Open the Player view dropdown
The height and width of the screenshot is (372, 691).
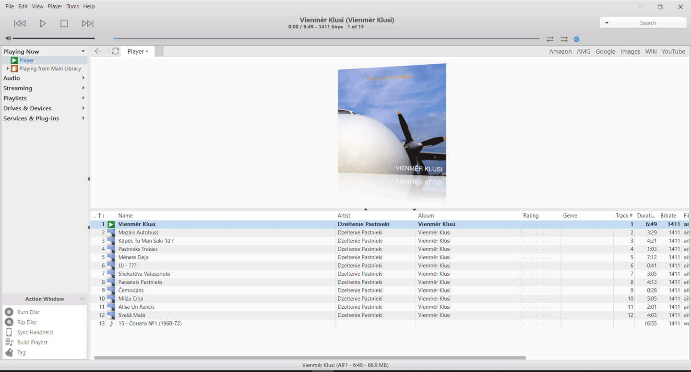point(138,51)
